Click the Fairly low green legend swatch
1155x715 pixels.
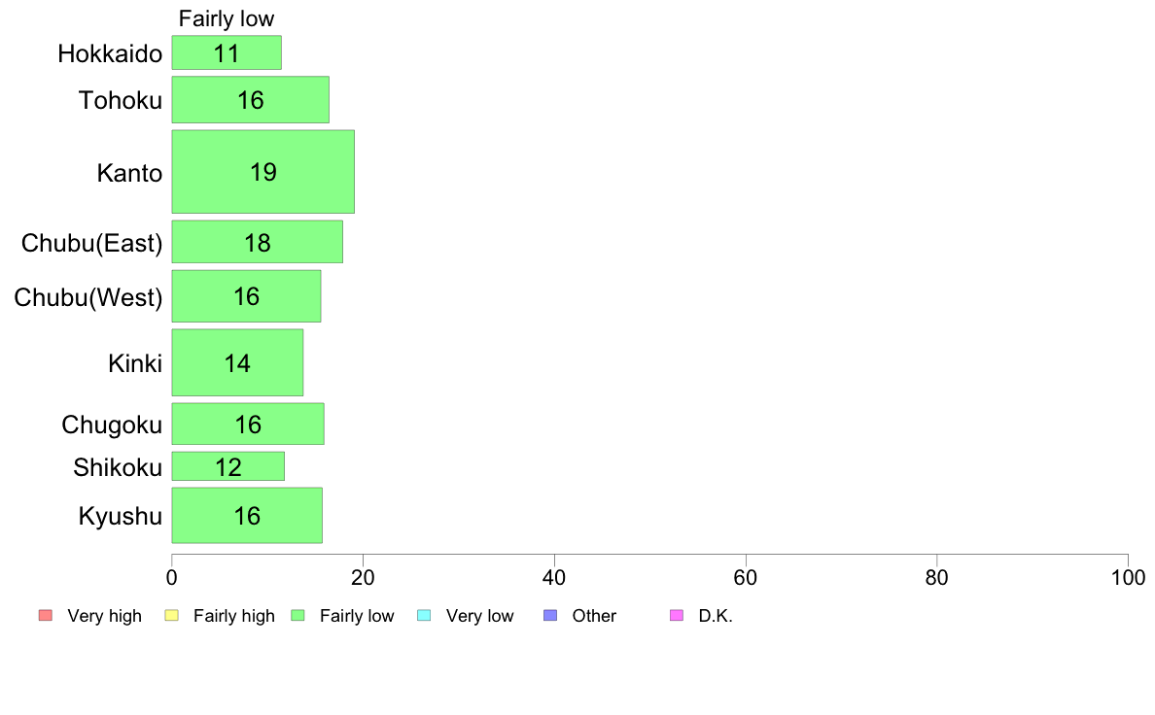[298, 616]
